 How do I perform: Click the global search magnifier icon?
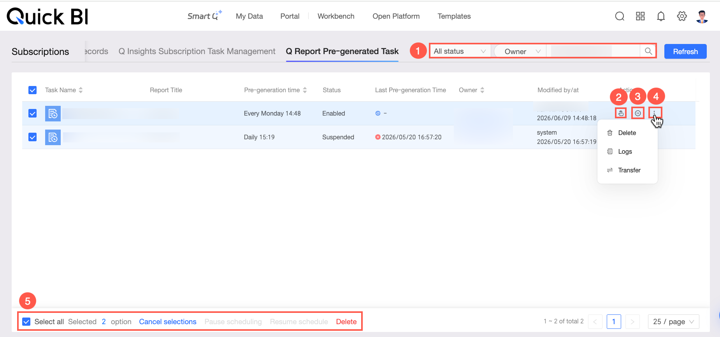[620, 16]
